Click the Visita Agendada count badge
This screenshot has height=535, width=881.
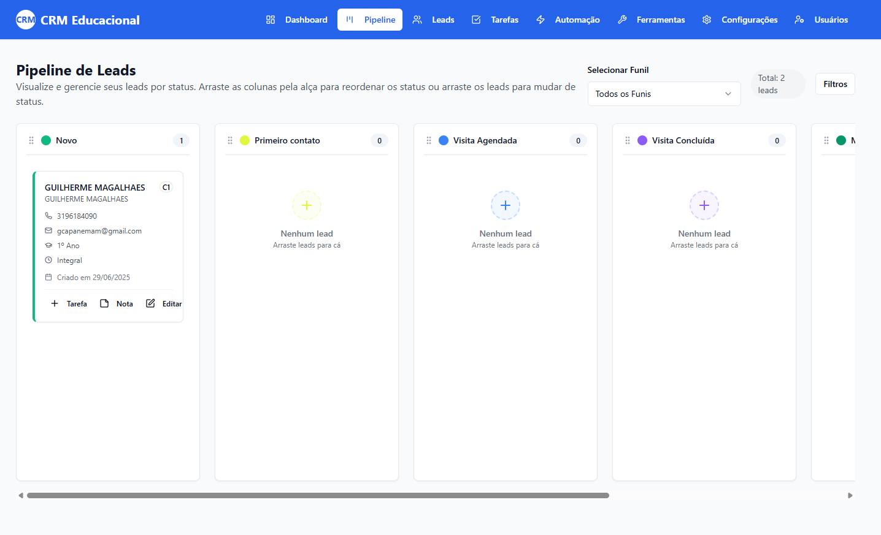tap(578, 140)
